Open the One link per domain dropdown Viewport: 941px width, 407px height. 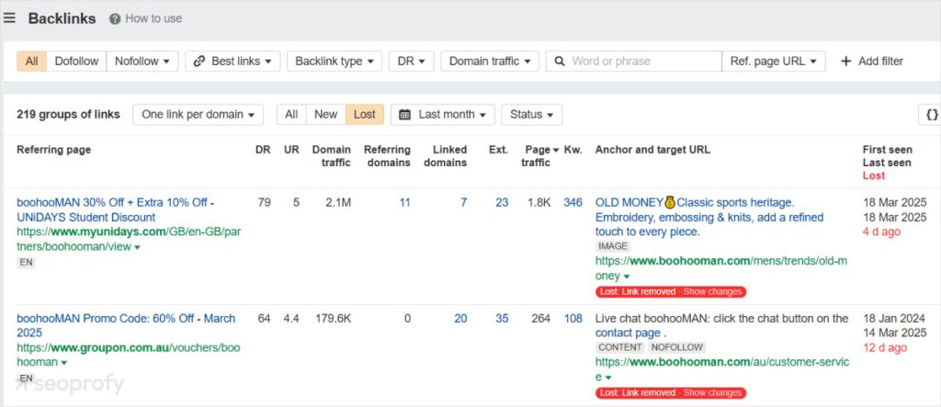tap(198, 115)
